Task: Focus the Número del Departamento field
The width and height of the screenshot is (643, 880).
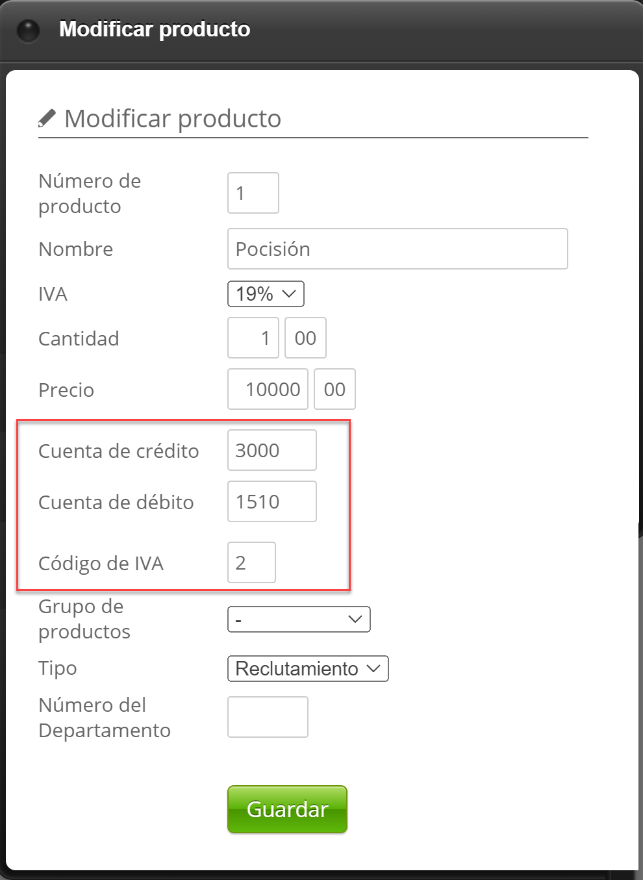Action: (268, 717)
